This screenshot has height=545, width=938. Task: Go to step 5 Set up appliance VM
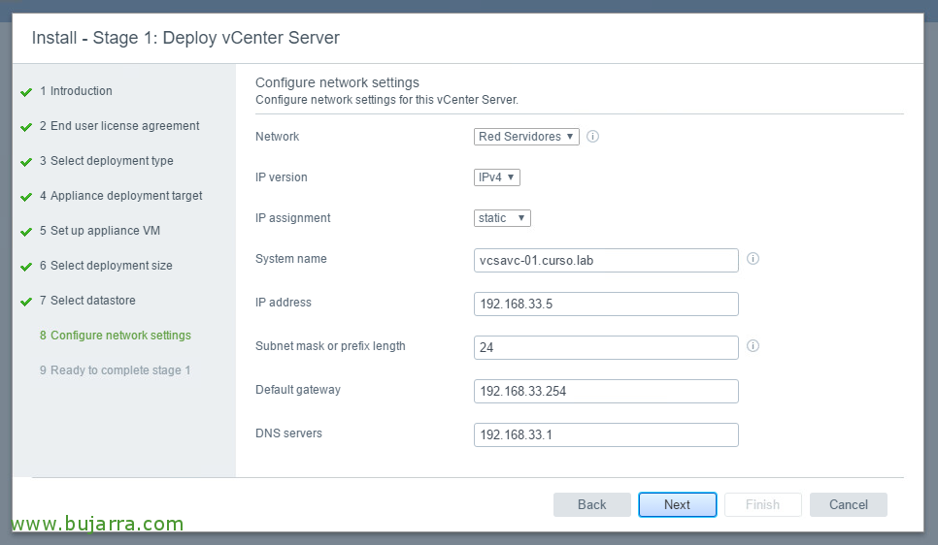click(100, 230)
